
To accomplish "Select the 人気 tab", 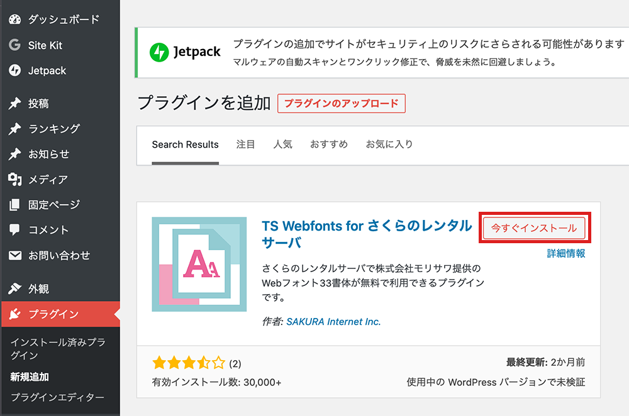I will point(283,145).
